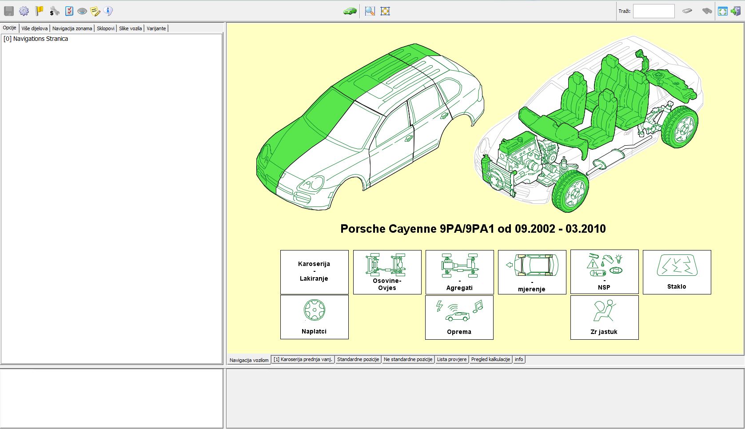Open the wrench with dollar sign tool
The width and height of the screenshot is (745, 429).
click(x=55, y=11)
